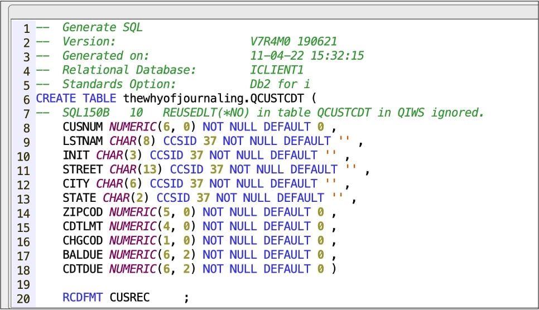Place cursor on the INIT column name

(x=76, y=156)
